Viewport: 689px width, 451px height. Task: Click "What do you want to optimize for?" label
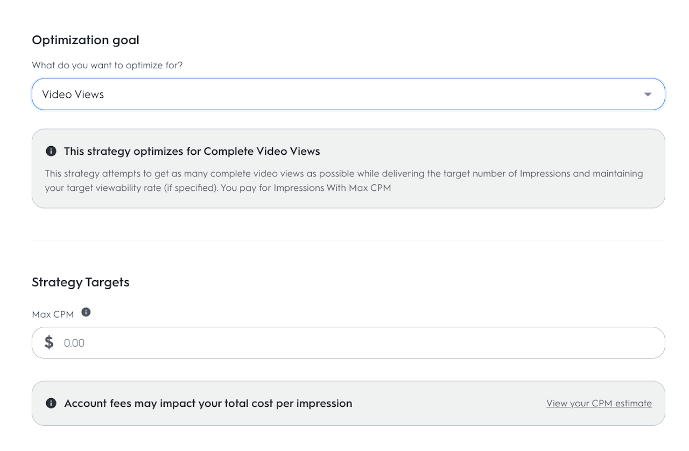coord(107,66)
